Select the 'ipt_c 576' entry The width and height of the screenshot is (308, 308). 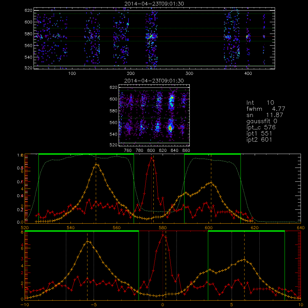click(261, 128)
